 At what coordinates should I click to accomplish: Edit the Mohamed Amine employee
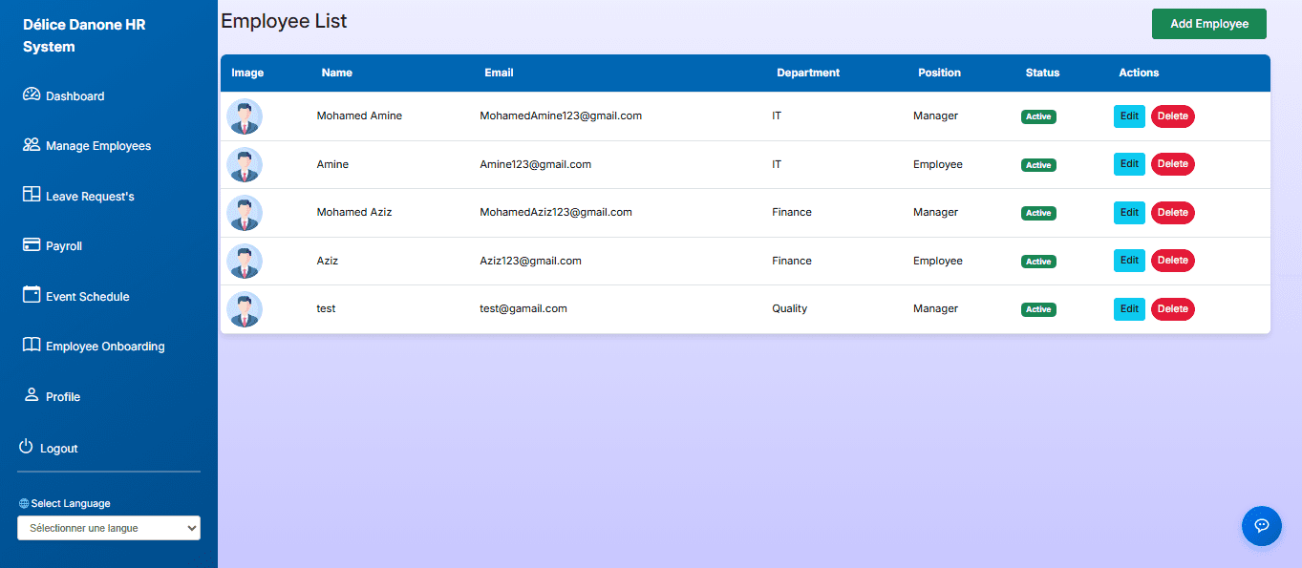click(x=1129, y=116)
